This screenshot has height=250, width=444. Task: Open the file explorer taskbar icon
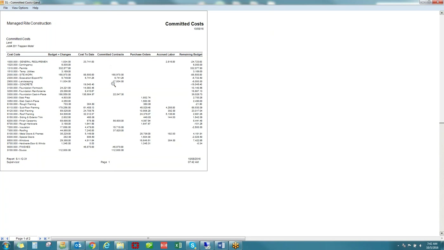tap(120, 245)
